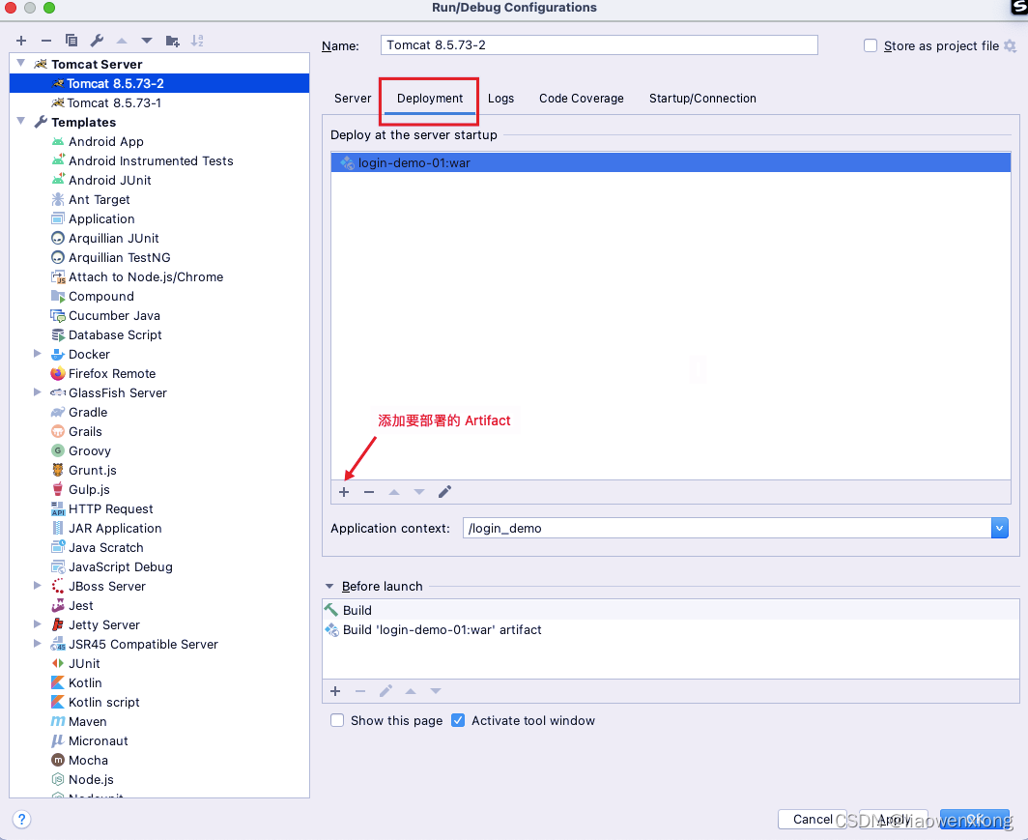Open edit templates wrench icon
Screen dimensions: 1028x840
(x=97, y=41)
